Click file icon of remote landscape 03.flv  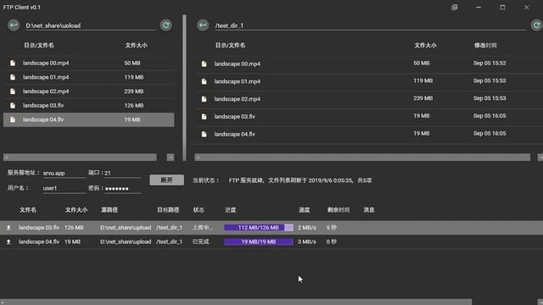point(204,117)
